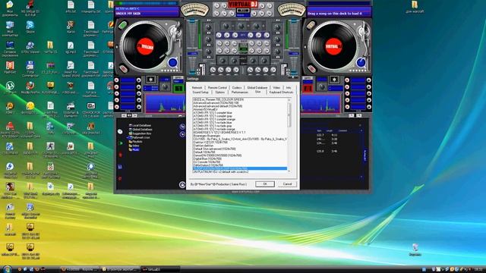
Task: Open the folder icon at desktop top-right
Action: point(415,7)
